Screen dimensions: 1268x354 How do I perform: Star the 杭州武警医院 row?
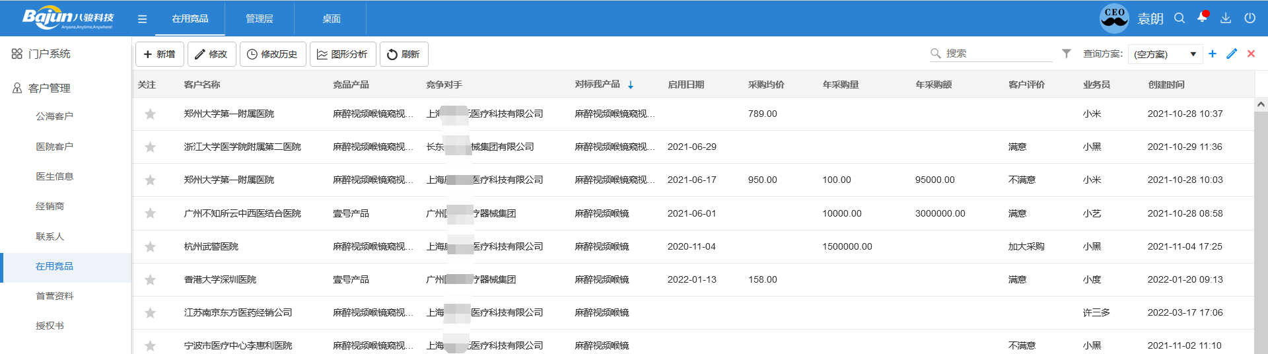click(x=151, y=246)
